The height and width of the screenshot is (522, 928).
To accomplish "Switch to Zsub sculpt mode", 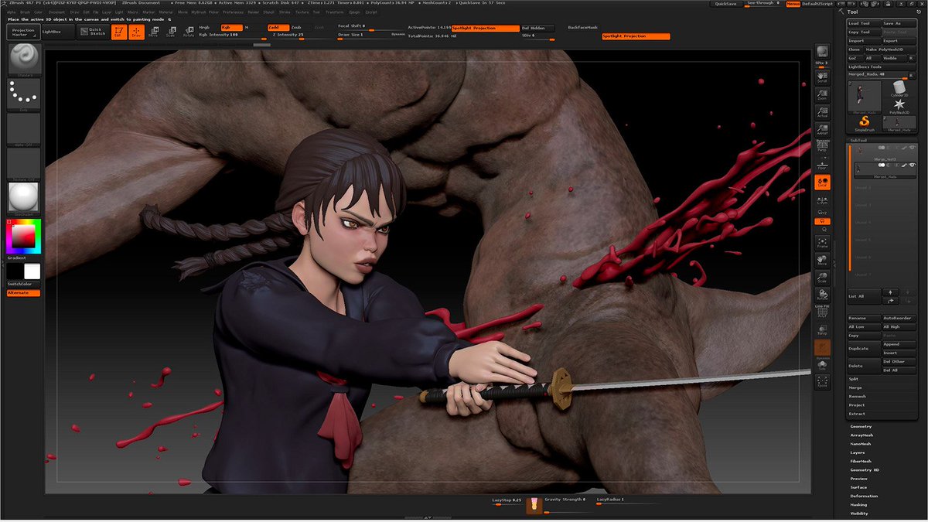I will [x=298, y=27].
